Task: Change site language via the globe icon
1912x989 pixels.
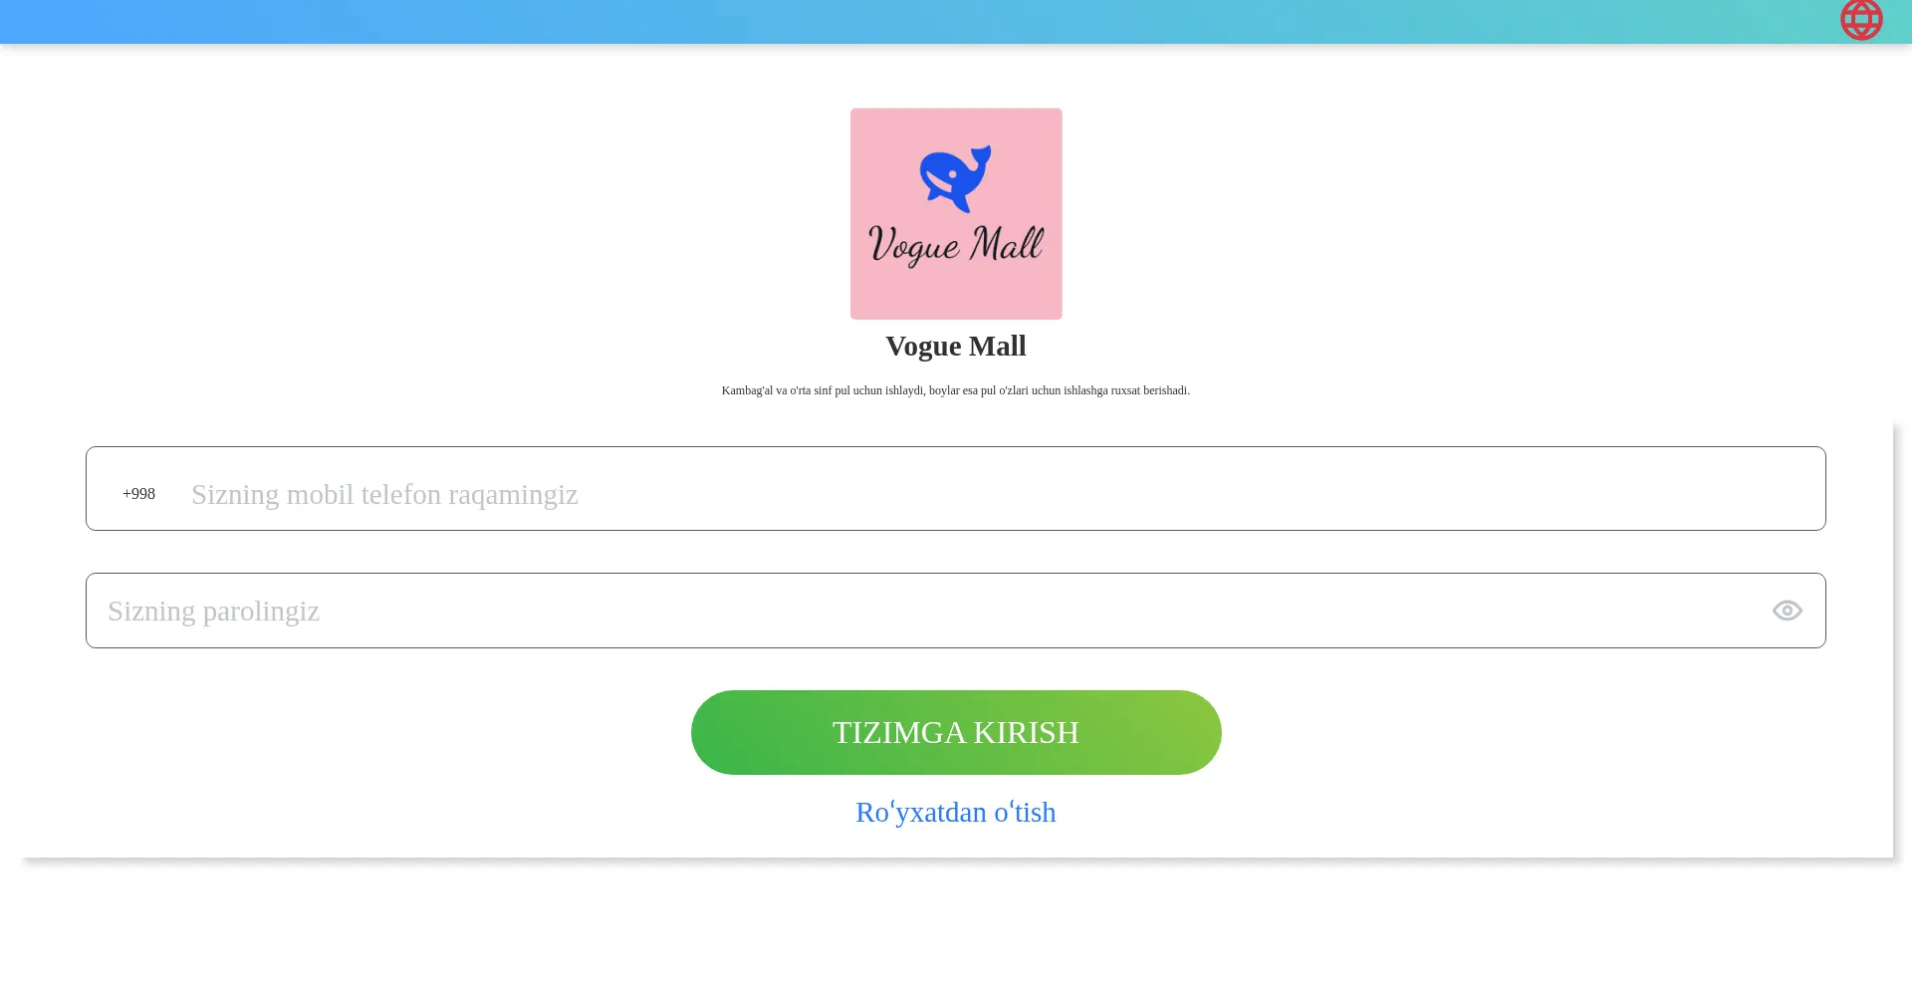Action: click(1860, 19)
